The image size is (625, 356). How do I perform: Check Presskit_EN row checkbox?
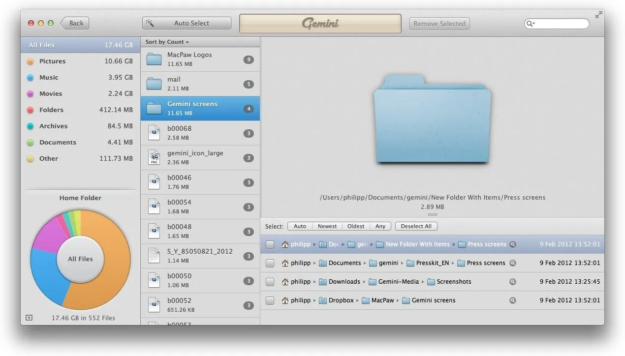[x=270, y=263]
